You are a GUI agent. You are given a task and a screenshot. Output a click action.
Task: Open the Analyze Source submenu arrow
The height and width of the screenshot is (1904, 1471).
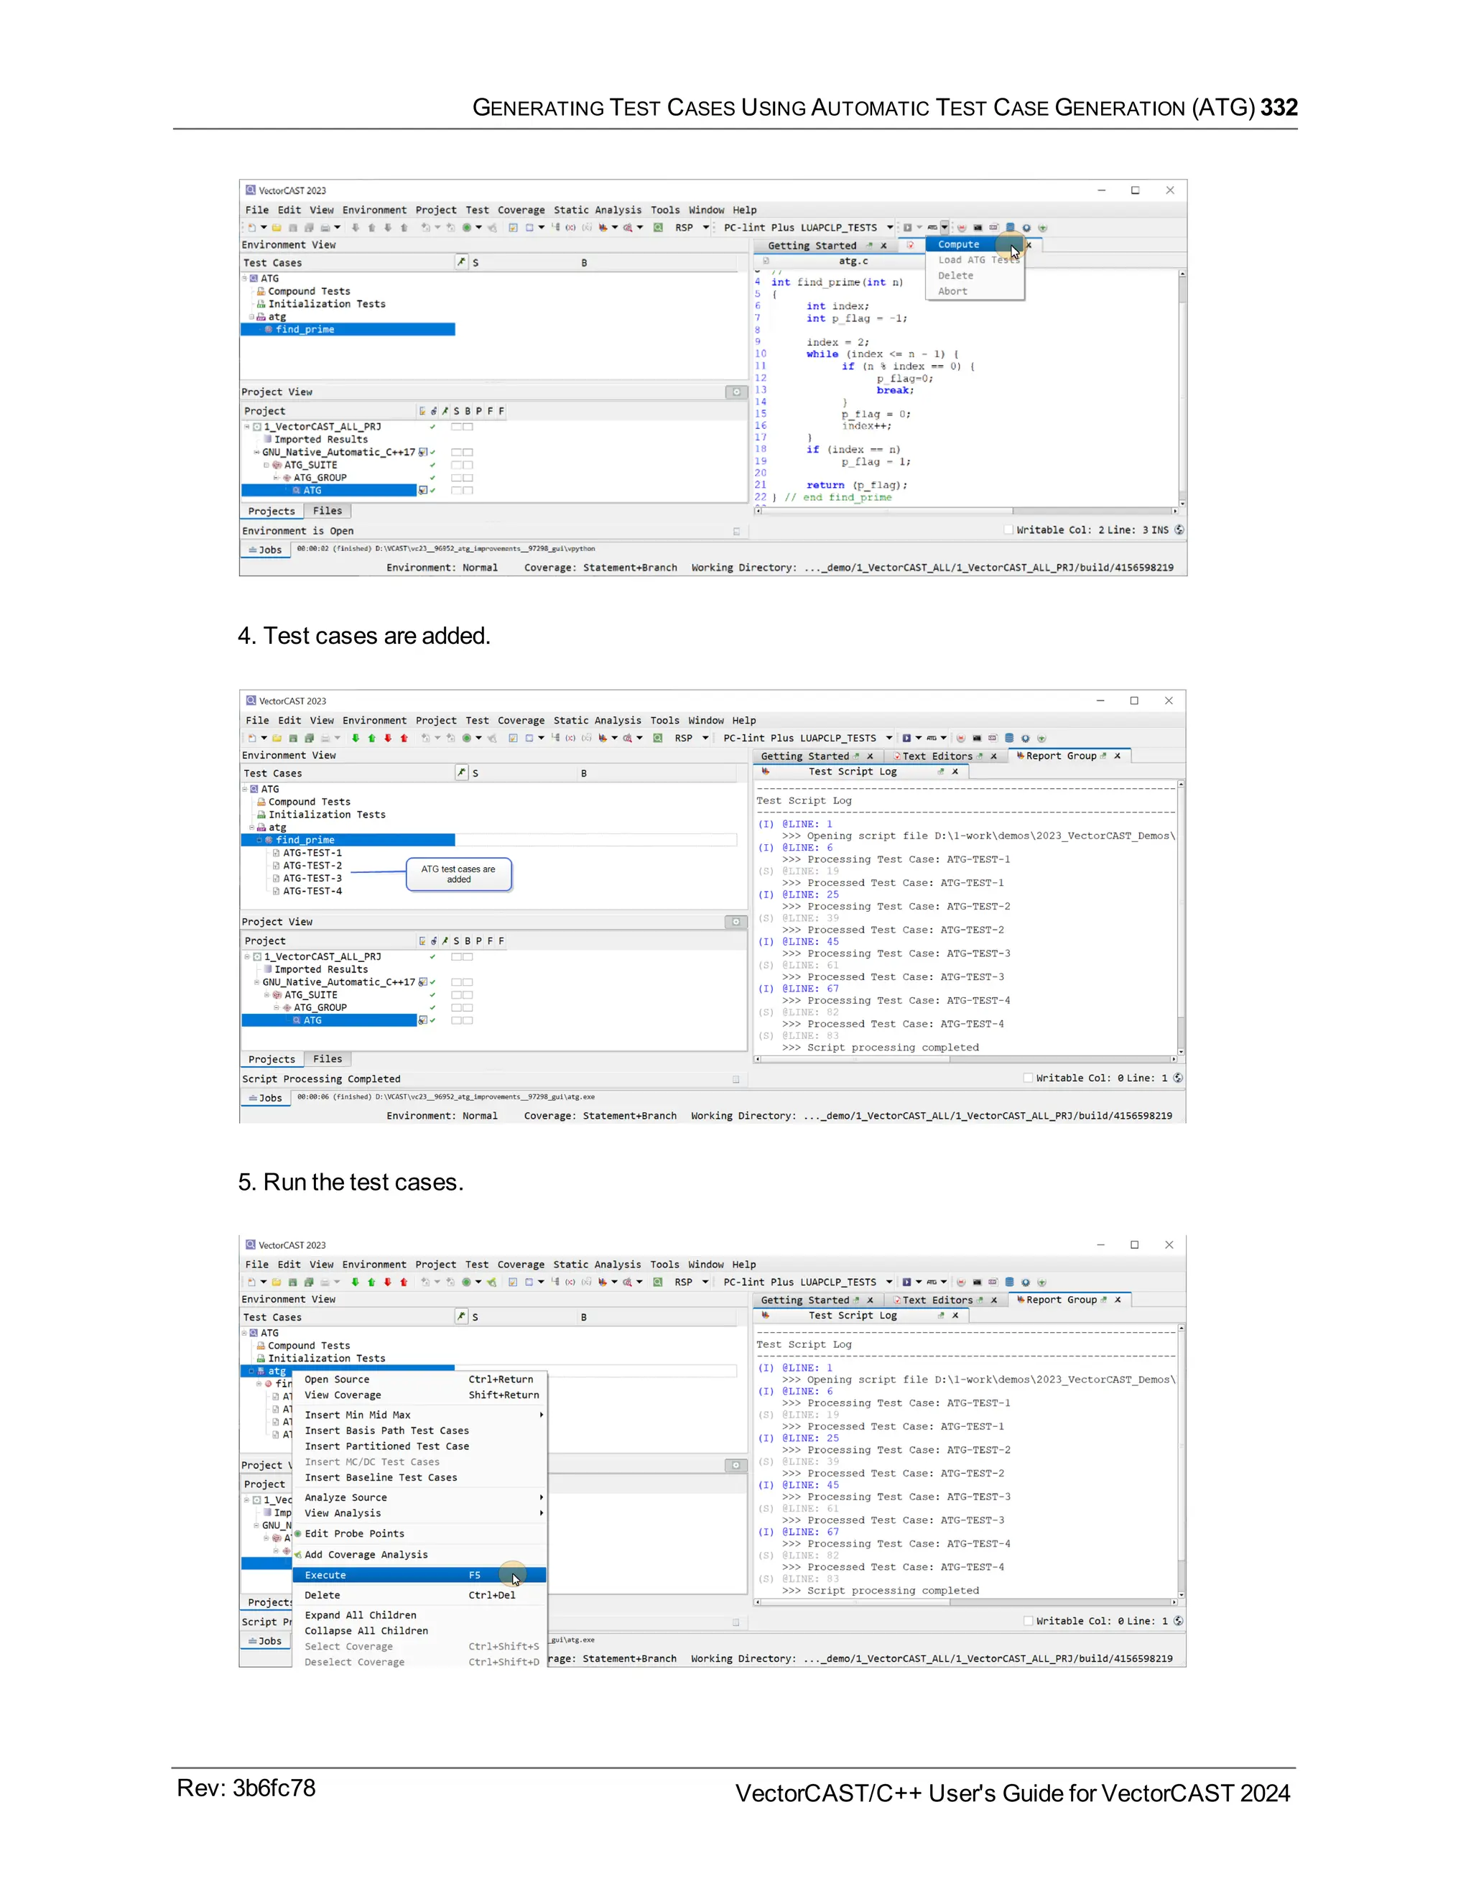(x=541, y=1498)
